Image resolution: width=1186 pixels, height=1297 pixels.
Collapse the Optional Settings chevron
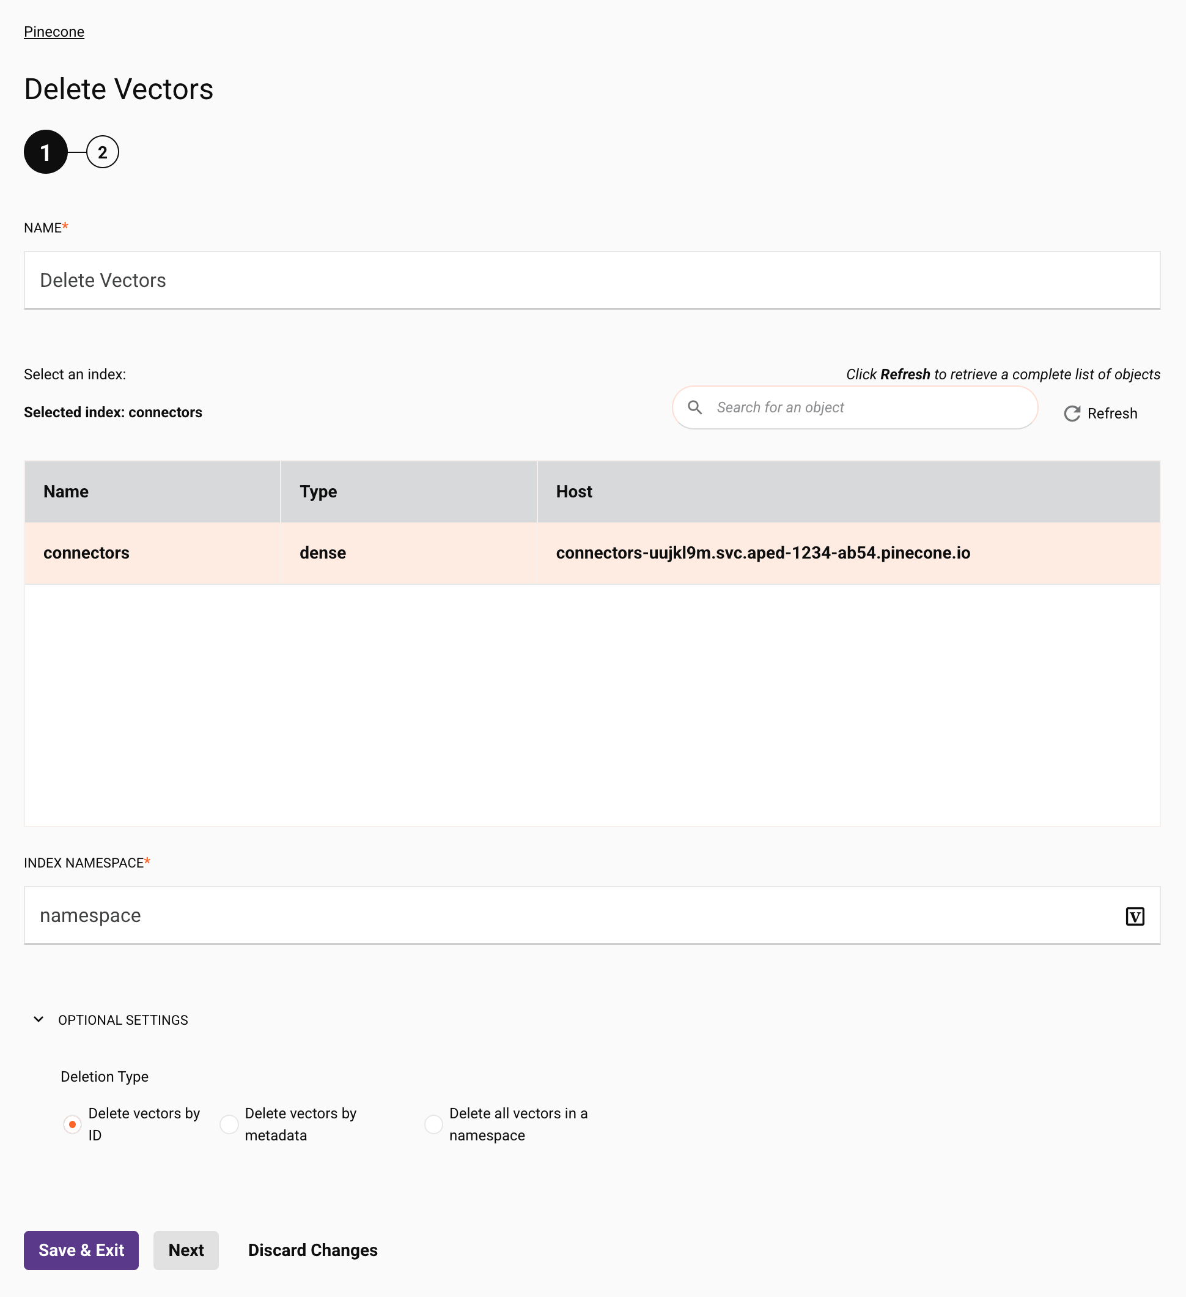click(39, 1020)
